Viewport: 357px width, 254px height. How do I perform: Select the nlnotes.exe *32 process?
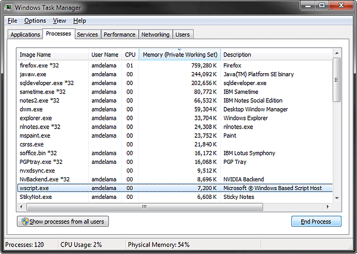pos(175,127)
